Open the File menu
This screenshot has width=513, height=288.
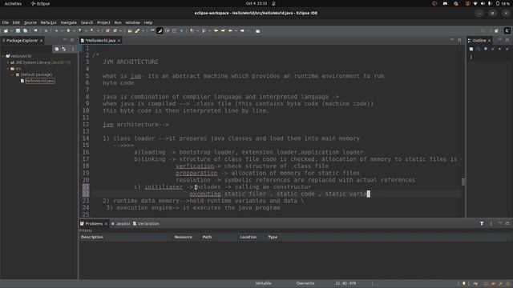click(x=6, y=22)
